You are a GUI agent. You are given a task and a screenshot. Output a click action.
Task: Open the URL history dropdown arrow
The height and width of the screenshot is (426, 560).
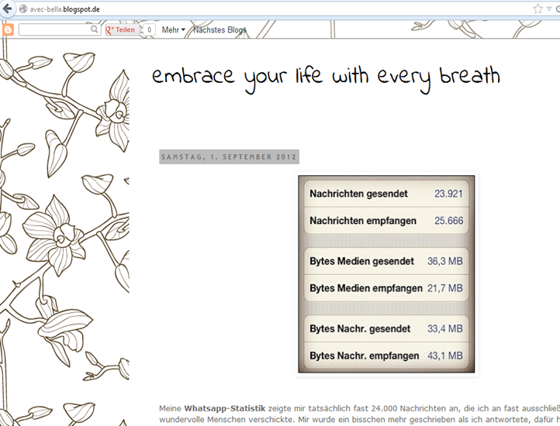point(549,9)
